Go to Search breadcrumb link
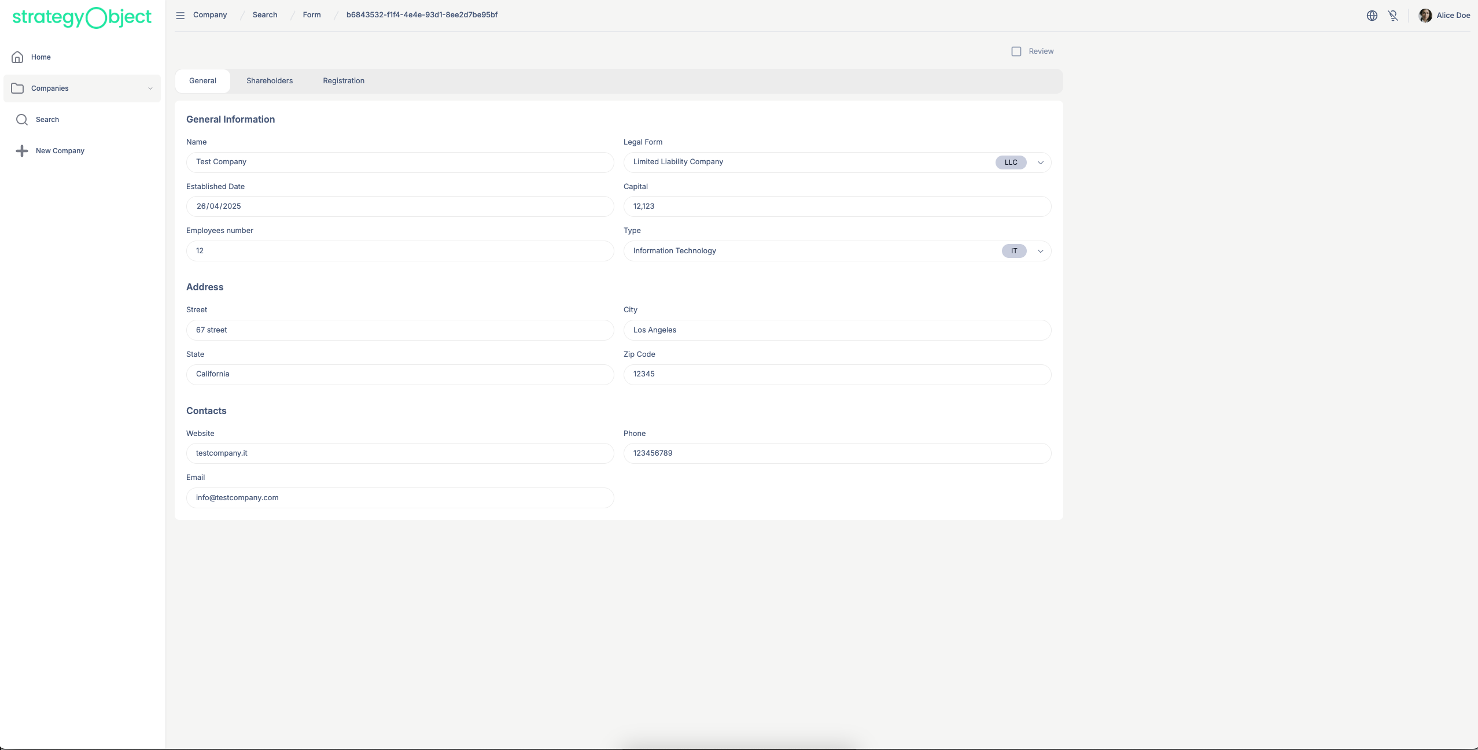The width and height of the screenshot is (1478, 750). (265, 15)
